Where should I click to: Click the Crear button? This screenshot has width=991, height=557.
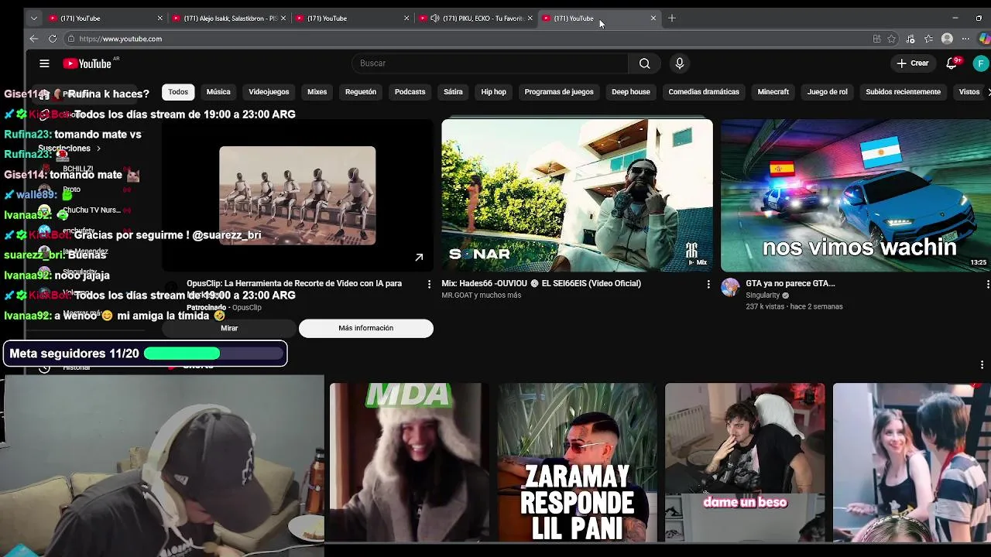pyautogui.click(x=912, y=63)
